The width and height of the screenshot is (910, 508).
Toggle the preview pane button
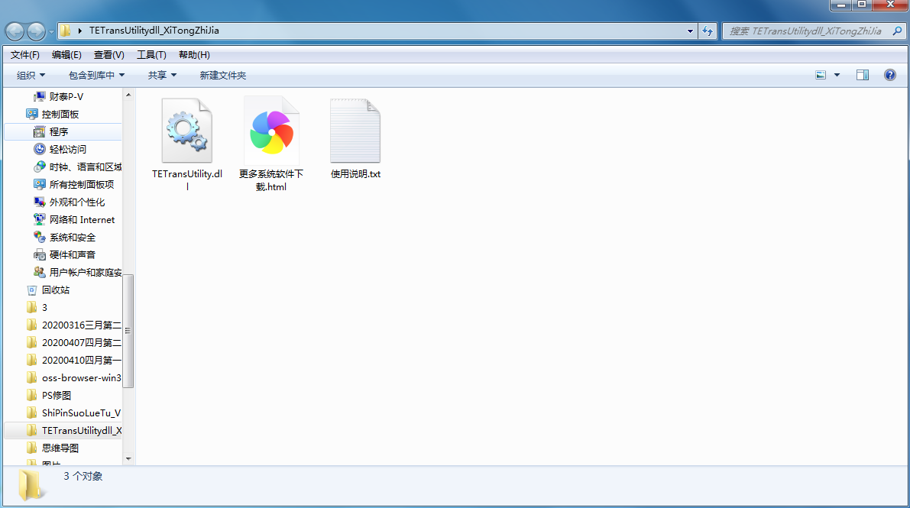pyautogui.click(x=863, y=75)
